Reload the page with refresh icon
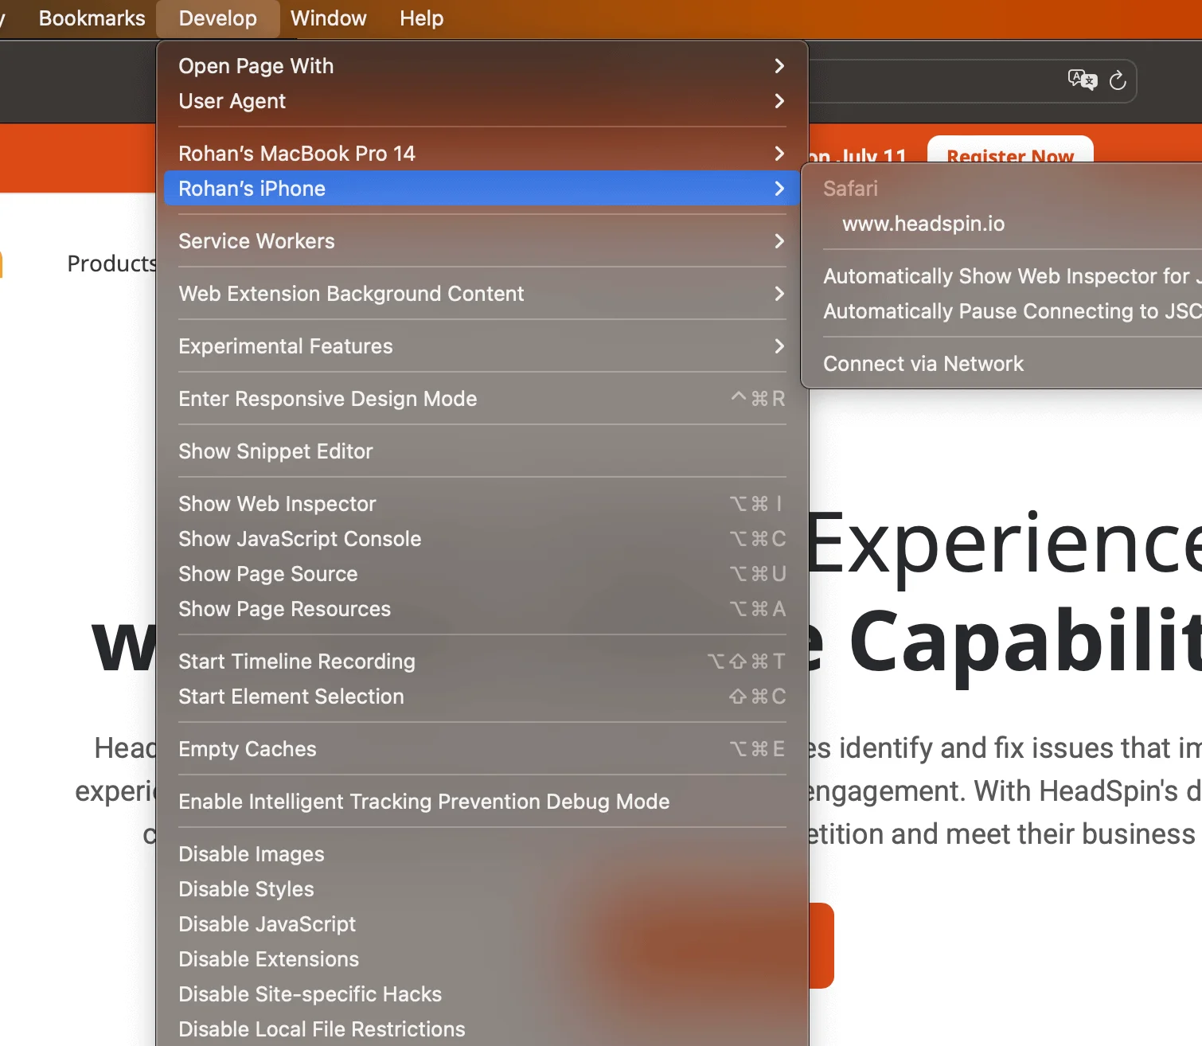Screen dimensions: 1202x1046 [1118, 80]
